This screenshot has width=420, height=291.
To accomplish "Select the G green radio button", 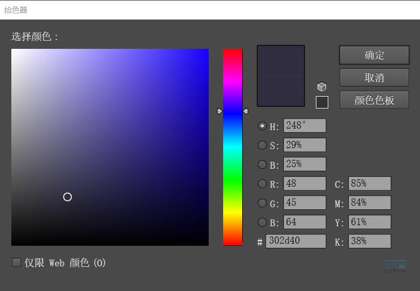I will point(262,203).
